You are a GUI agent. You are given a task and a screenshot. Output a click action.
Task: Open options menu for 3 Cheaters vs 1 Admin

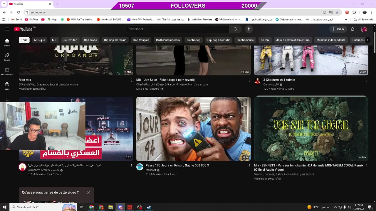tap(367, 80)
